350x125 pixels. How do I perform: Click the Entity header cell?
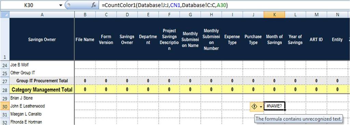point(337,39)
